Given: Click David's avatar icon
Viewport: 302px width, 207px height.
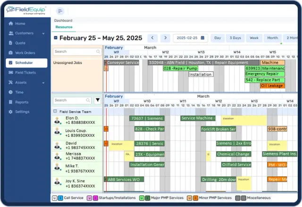Looking at the screenshot, I should (x=57, y=145).
